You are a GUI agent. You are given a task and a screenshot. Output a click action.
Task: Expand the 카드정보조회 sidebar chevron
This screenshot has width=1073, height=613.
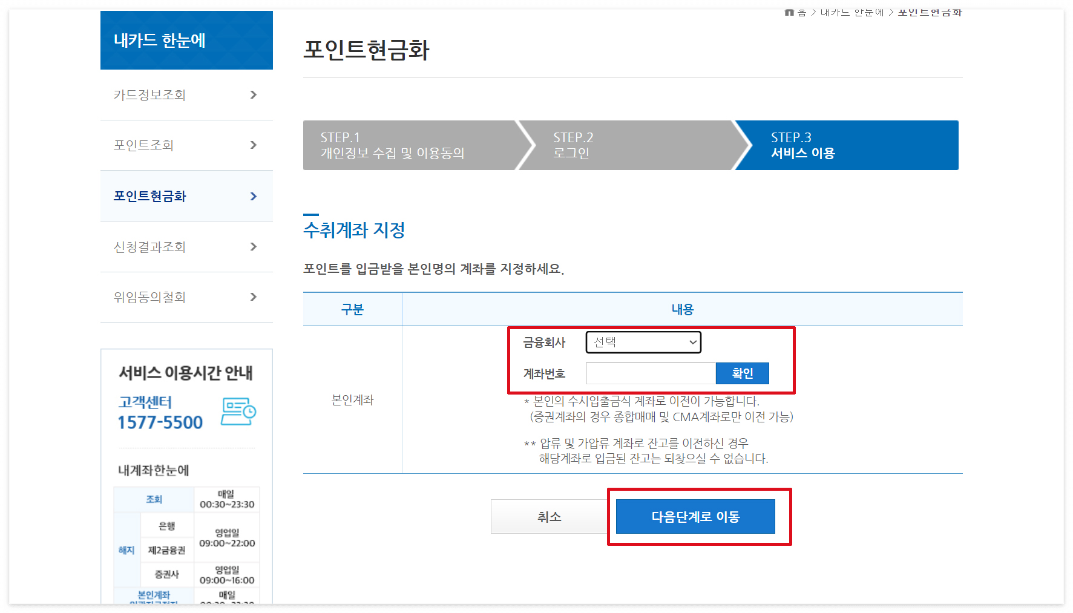point(254,95)
